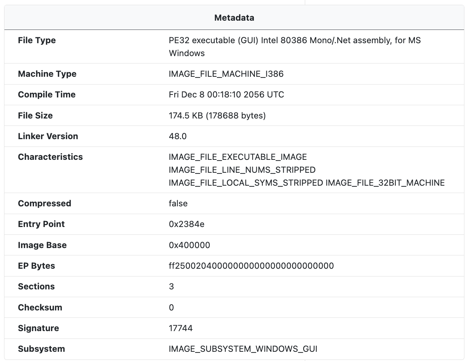Click the File Type row label
Image resolution: width=467 pixels, height=361 pixels.
coord(37,40)
